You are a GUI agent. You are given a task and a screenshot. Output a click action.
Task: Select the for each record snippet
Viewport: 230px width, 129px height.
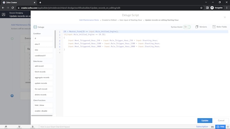43,89
